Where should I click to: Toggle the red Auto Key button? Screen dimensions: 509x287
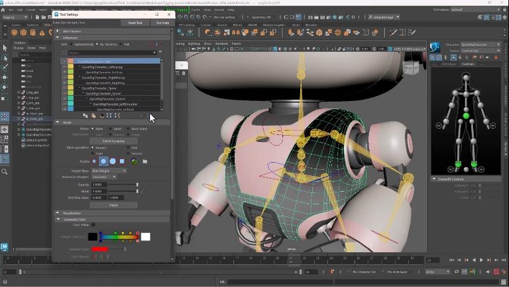[x=496, y=272]
